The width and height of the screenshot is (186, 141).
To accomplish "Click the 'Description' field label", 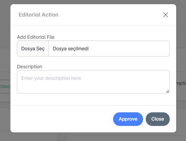I will pyautogui.click(x=30, y=67).
